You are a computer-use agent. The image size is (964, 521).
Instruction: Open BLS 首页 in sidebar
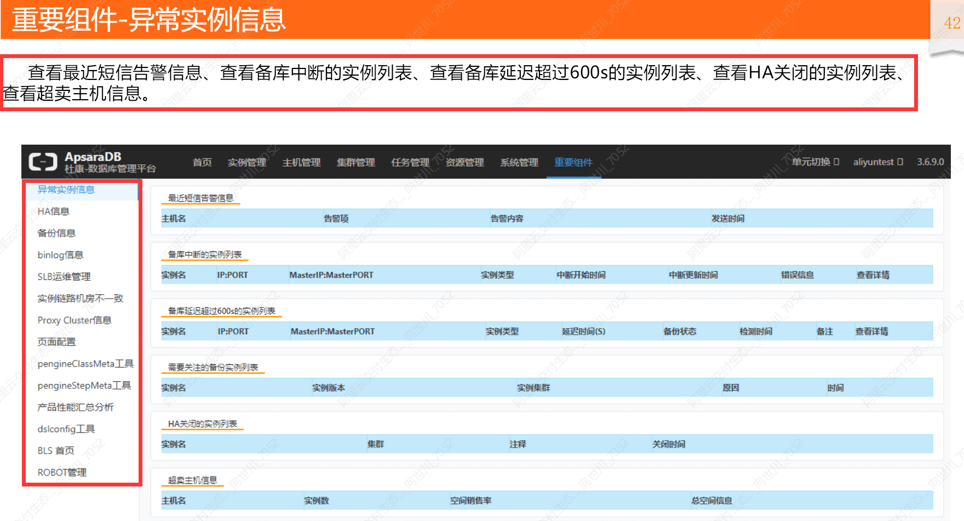tap(56, 450)
